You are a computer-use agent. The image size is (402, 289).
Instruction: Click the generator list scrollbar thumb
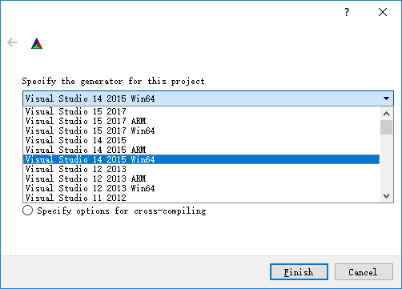[386, 127]
